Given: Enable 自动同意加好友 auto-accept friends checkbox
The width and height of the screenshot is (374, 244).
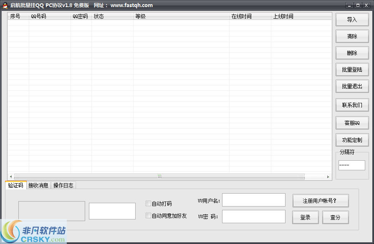Looking at the screenshot, I should (148, 216).
